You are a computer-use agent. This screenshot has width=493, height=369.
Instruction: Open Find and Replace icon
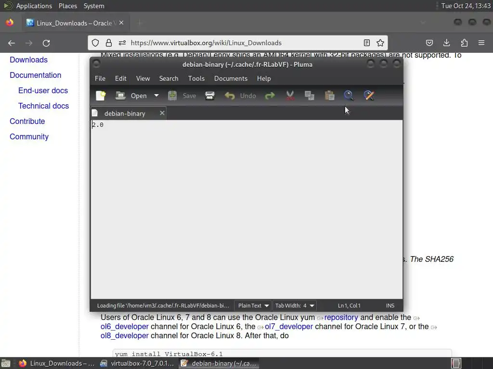369,96
